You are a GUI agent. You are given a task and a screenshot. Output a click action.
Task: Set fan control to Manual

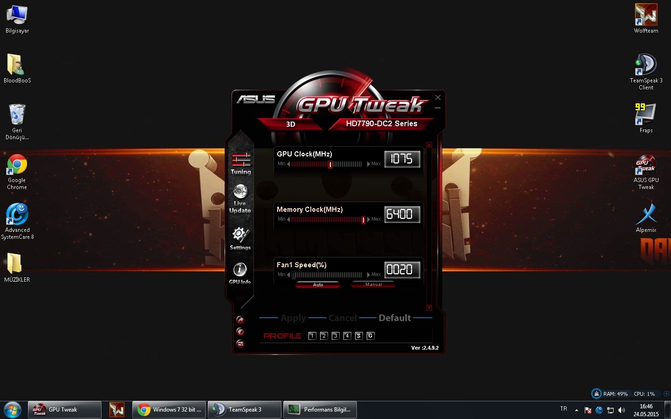373,284
